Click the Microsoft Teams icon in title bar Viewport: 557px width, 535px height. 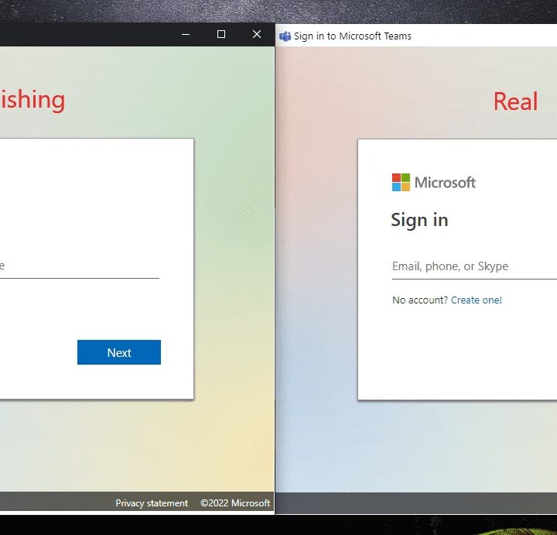(x=285, y=36)
